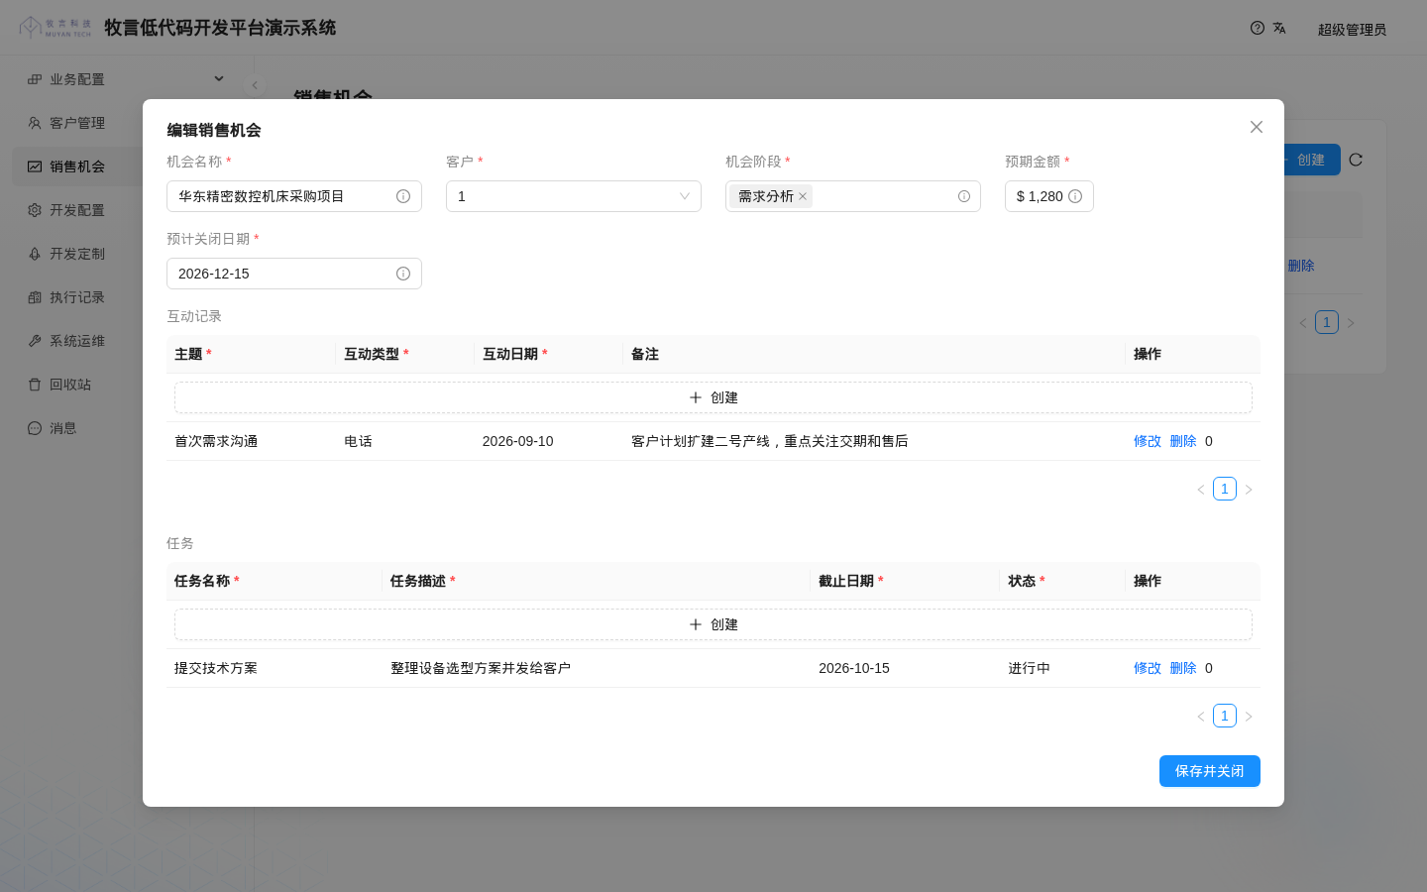
Task: Expand the 业务配置 menu chevron
Action: click(x=219, y=79)
